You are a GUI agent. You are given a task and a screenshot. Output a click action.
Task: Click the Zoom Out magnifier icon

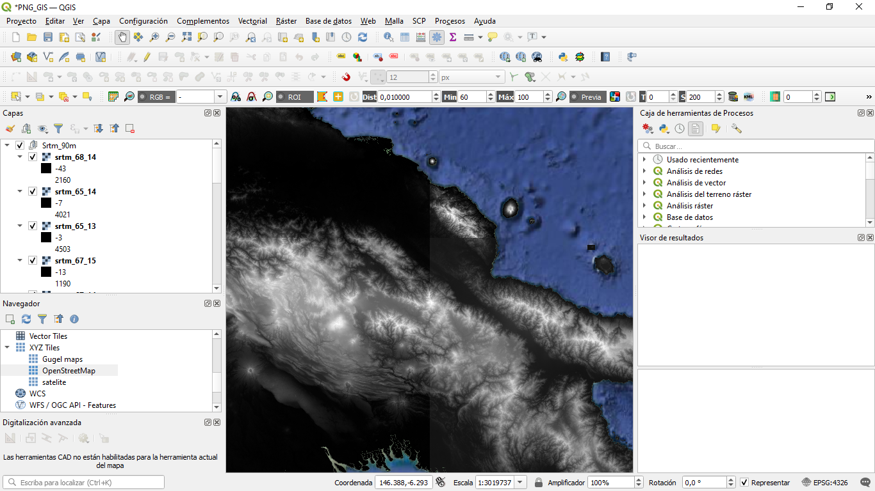point(170,37)
